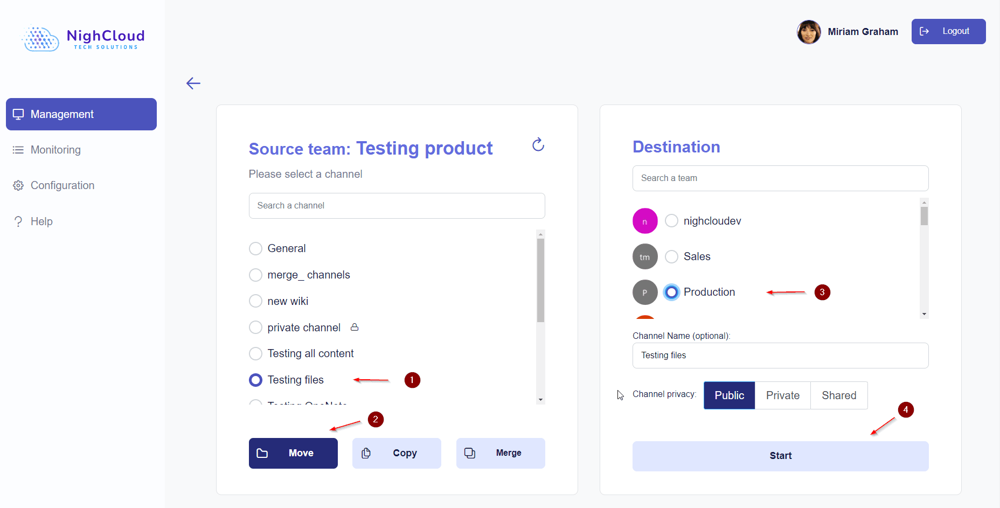Image resolution: width=1000 pixels, height=508 pixels.
Task: Open the Help section
Action: click(x=41, y=221)
